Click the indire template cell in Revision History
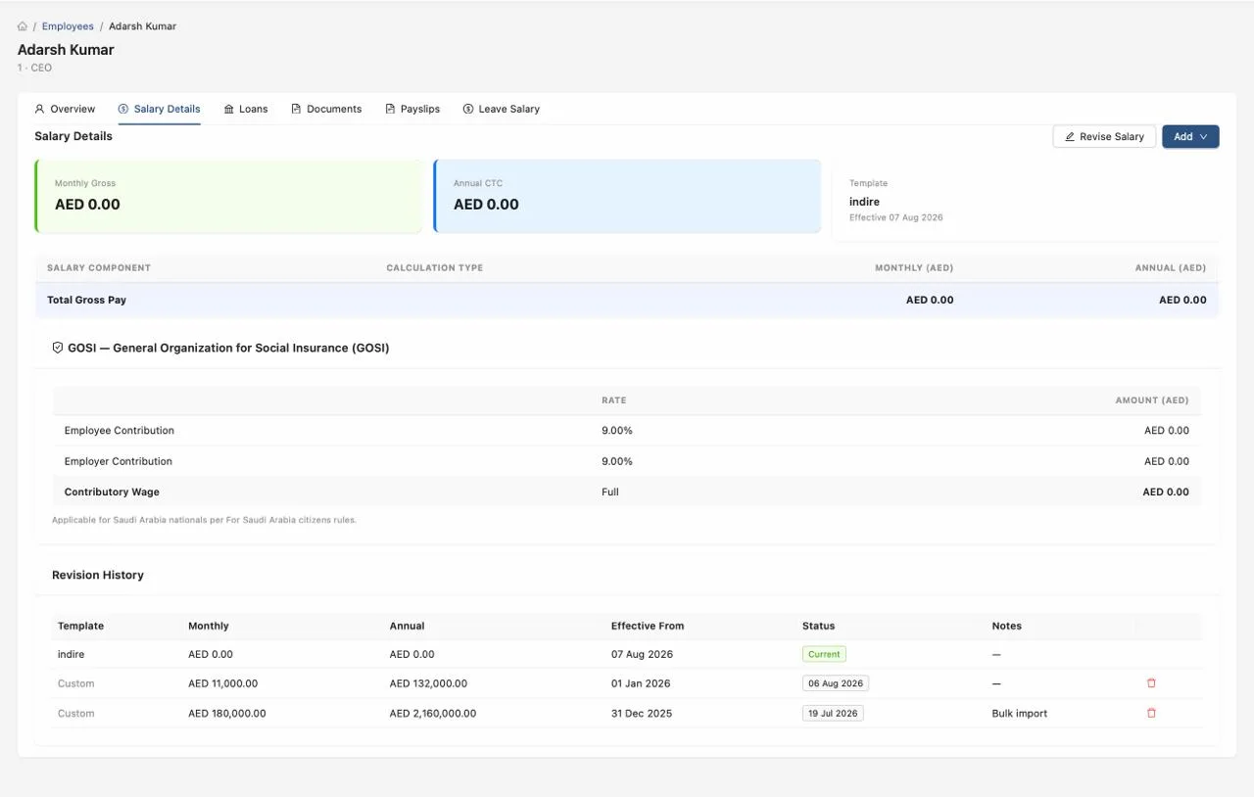The height and width of the screenshot is (797, 1254). [72, 654]
